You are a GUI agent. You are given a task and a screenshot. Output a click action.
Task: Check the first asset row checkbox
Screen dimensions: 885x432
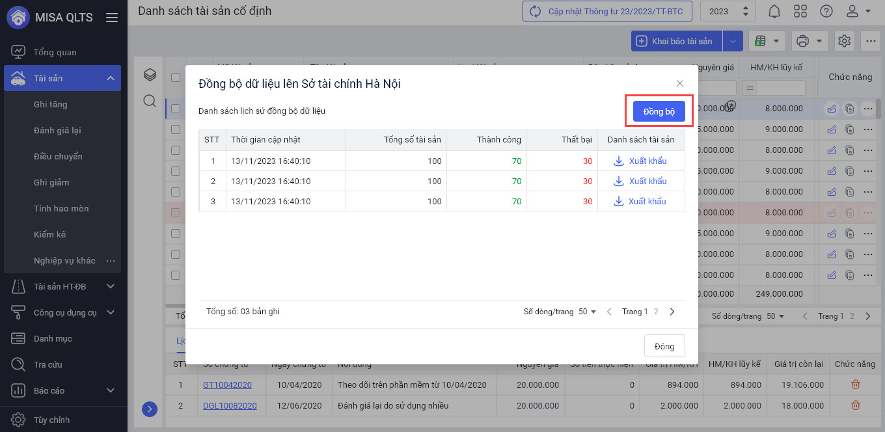175,109
